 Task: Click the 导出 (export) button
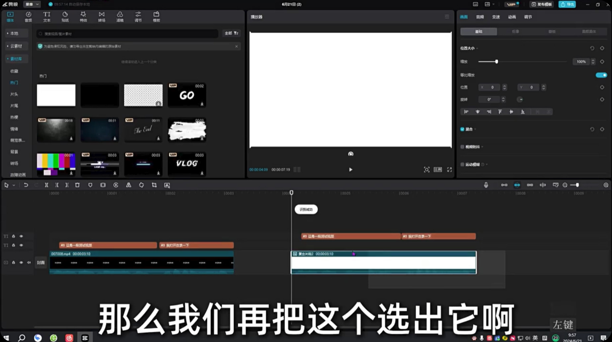(x=567, y=4)
